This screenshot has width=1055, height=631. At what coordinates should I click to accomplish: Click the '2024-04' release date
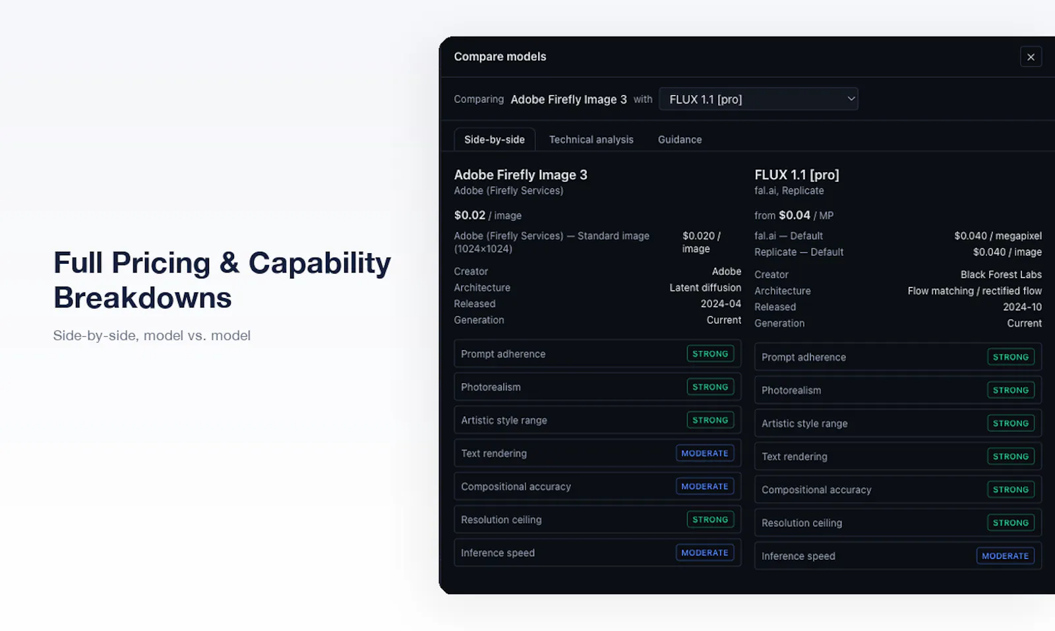pos(721,304)
